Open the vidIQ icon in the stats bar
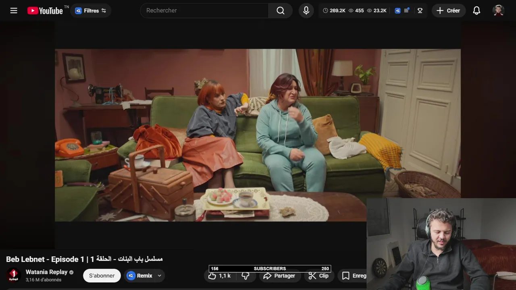The image size is (516, 290). point(397,10)
